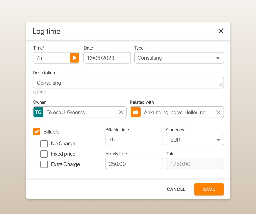
Task: Click the Extra Charge label text
Action: [x=65, y=164]
